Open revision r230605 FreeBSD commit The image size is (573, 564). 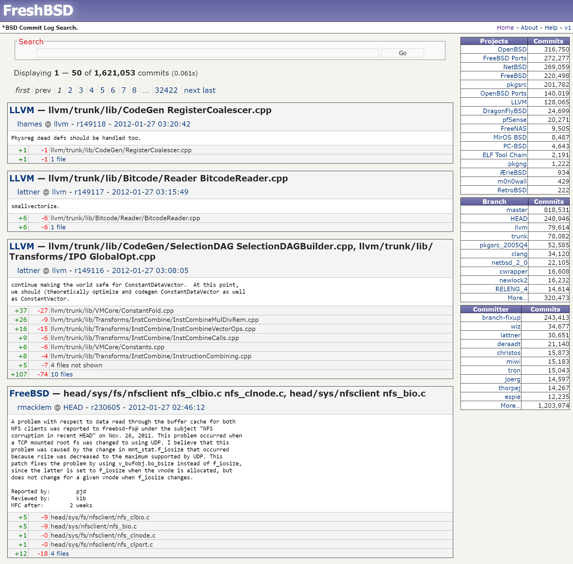(106, 407)
